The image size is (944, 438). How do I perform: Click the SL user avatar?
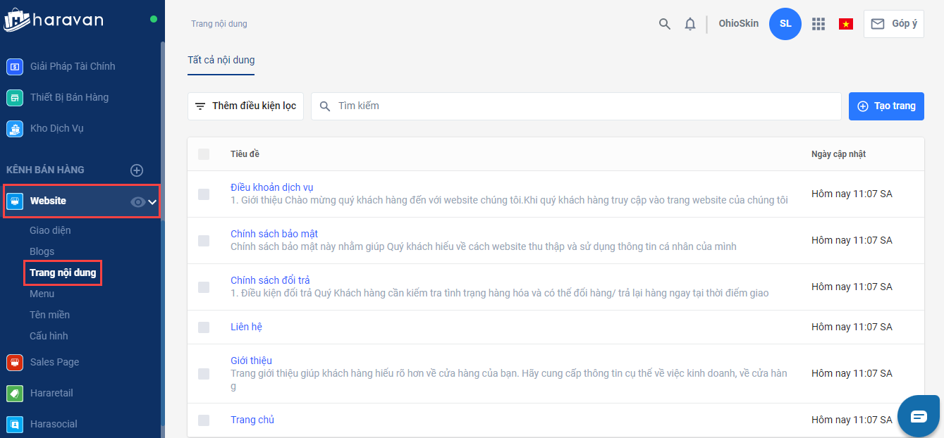point(785,24)
